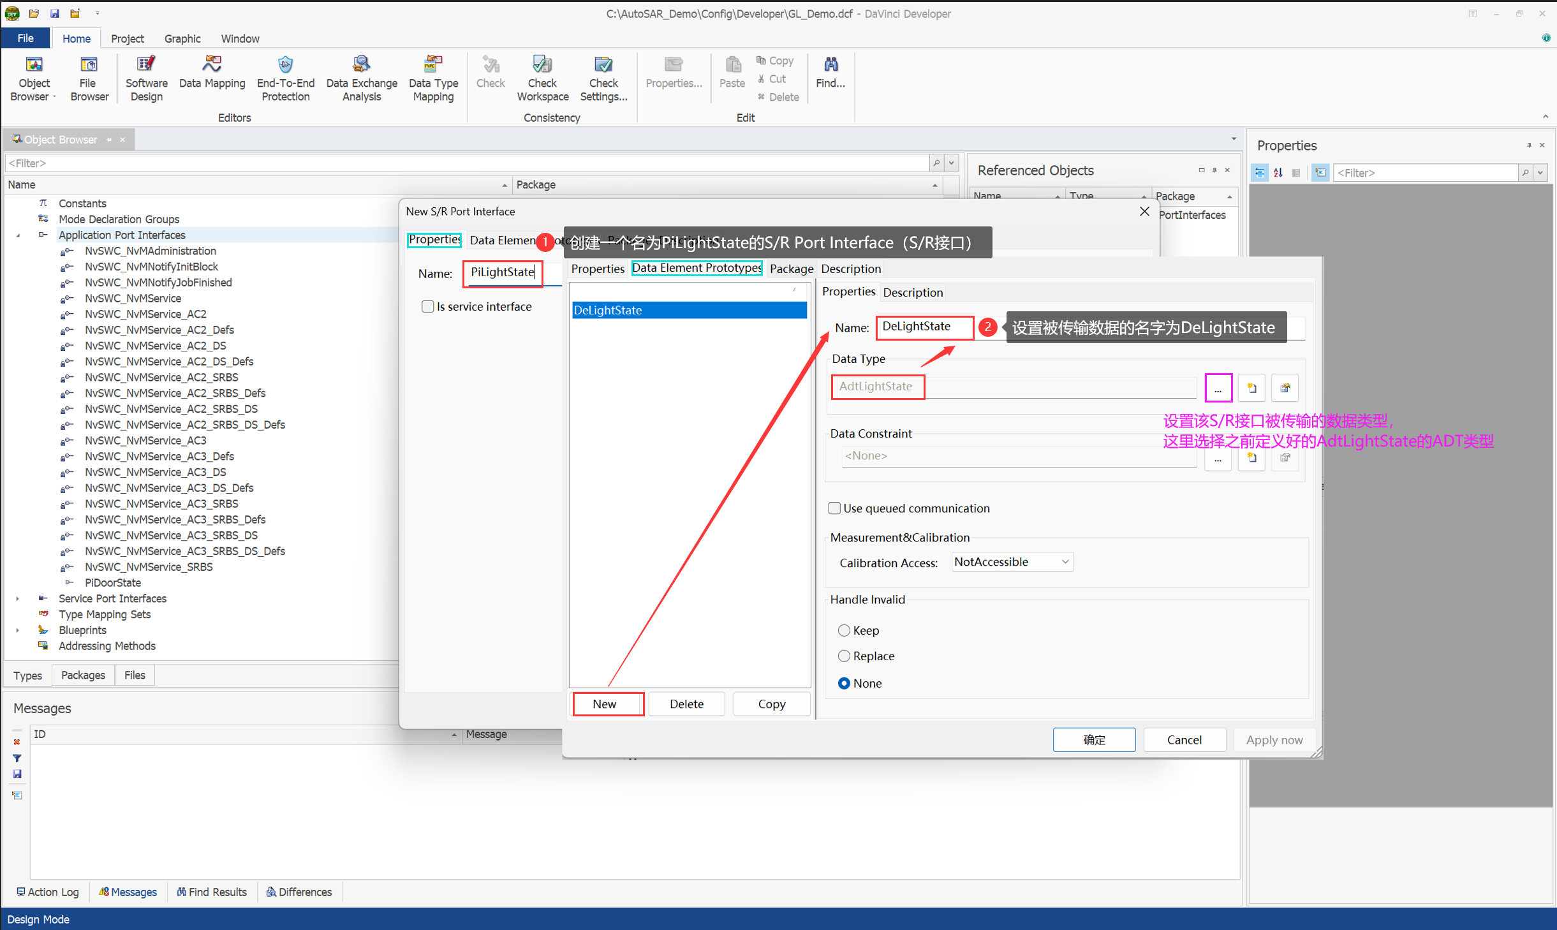Run Check Workspace consistency
1557x930 pixels.
coord(542,78)
